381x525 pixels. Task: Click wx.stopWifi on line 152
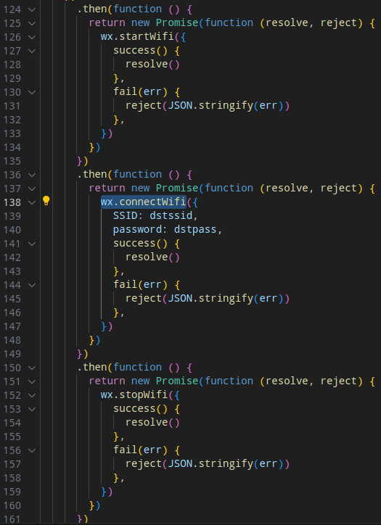(134, 394)
